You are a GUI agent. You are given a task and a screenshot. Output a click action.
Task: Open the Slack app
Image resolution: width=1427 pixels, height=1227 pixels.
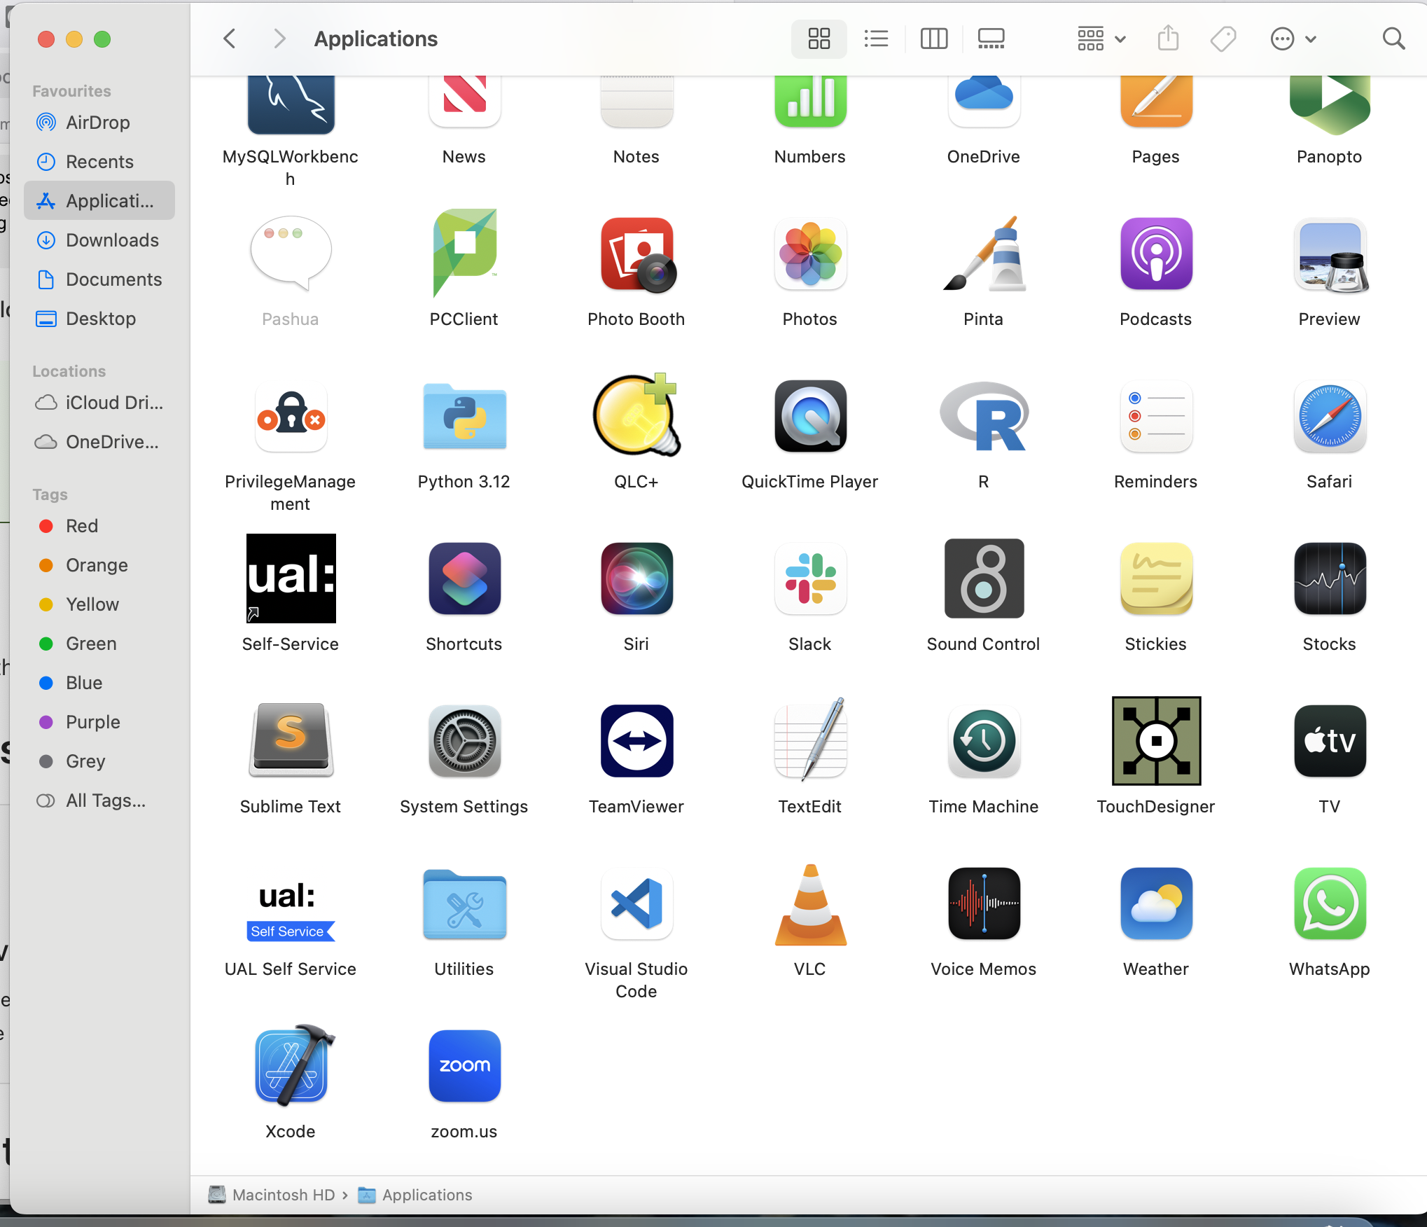tap(809, 578)
